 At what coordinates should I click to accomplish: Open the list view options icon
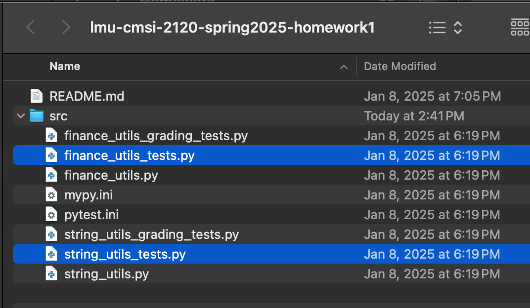438,28
